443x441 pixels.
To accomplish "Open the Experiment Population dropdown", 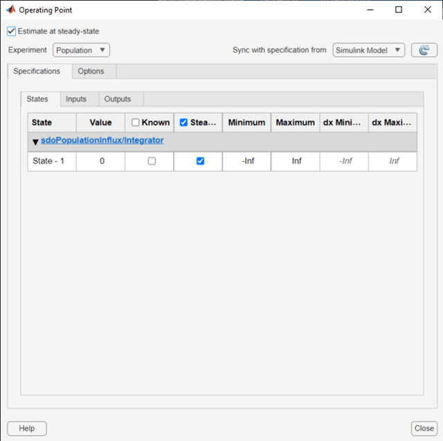I will [81, 51].
